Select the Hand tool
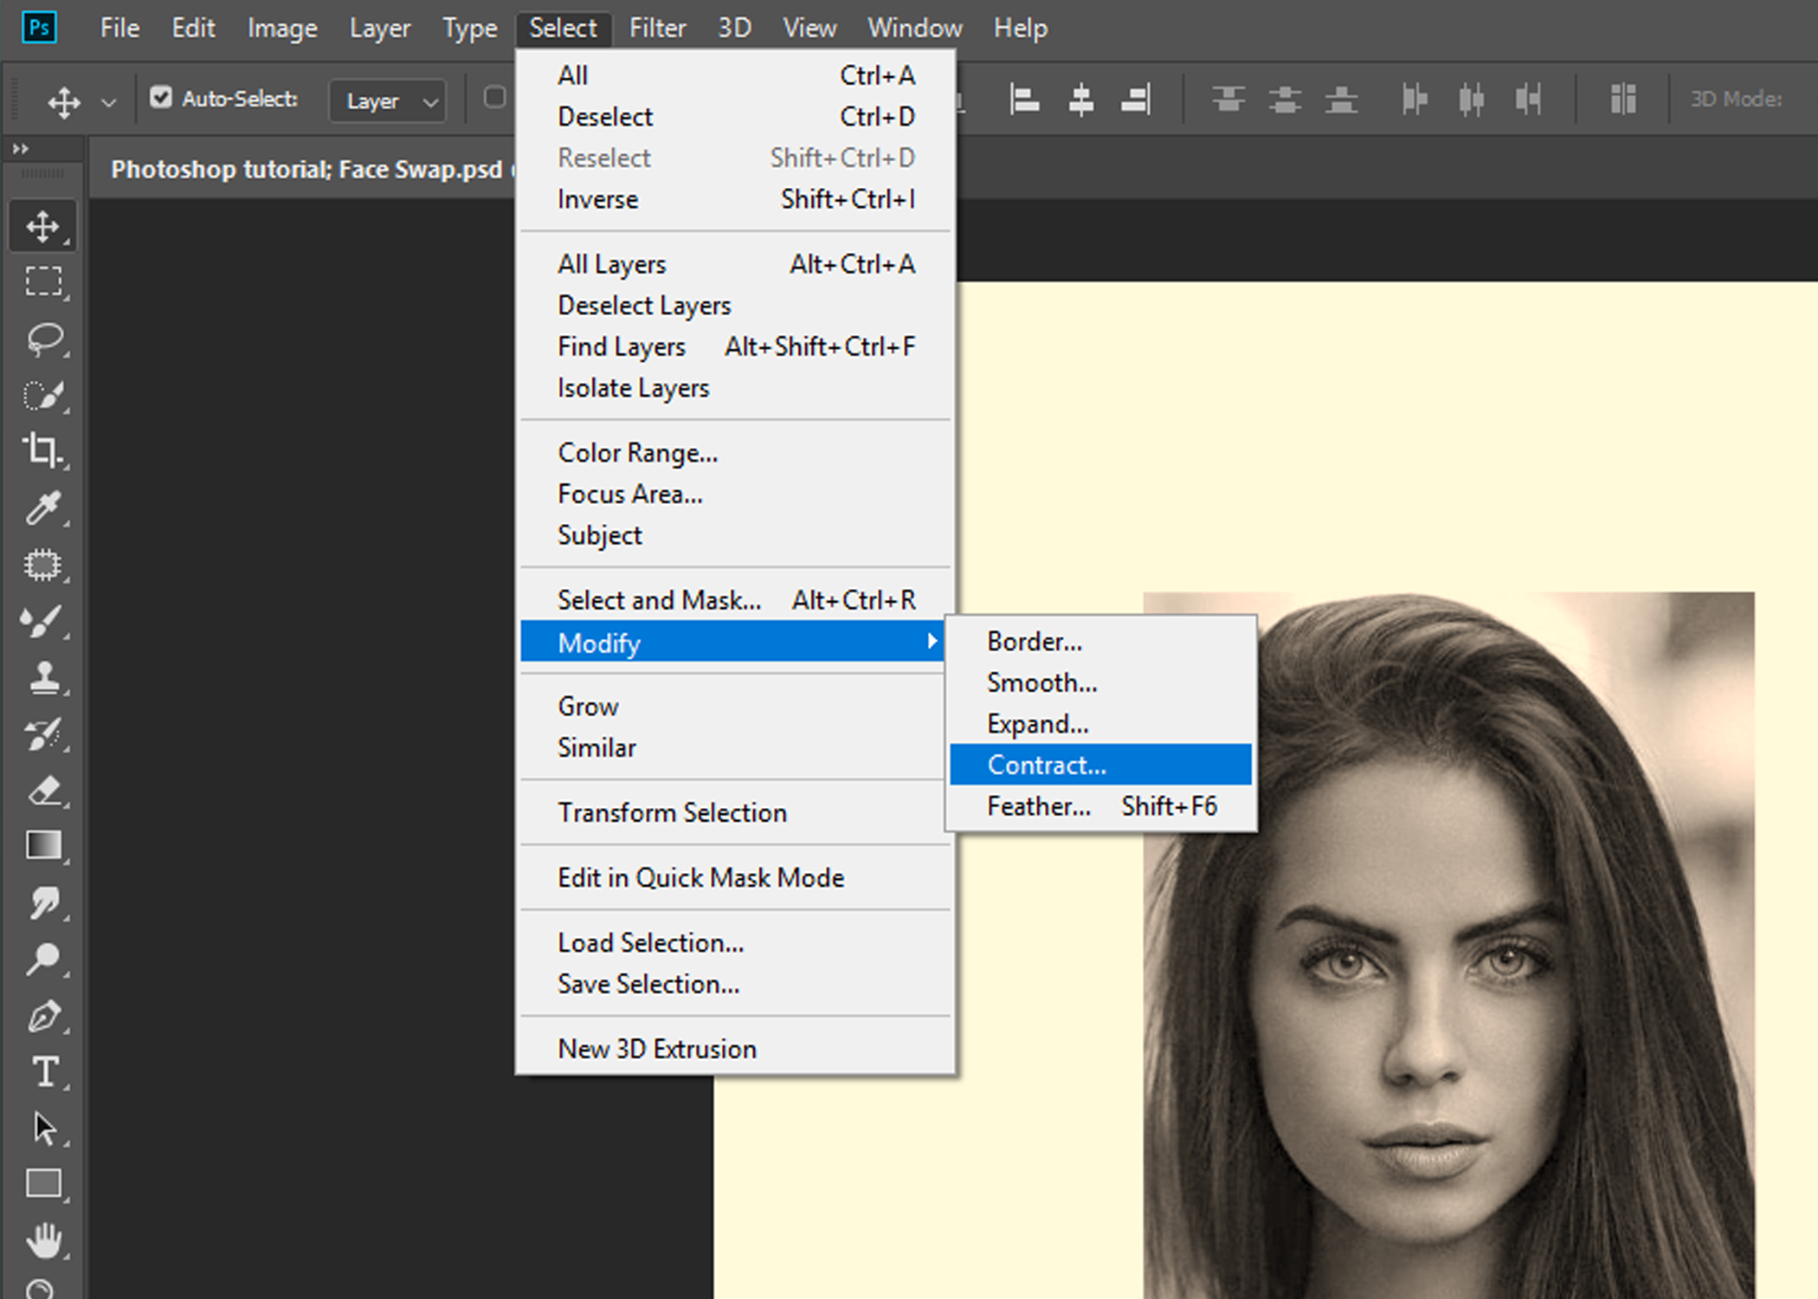 (x=43, y=1240)
